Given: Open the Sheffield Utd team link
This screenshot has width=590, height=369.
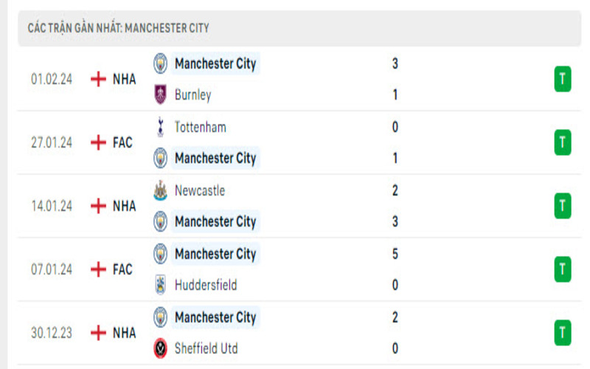Looking at the screenshot, I should pyautogui.click(x=206, y=348).
